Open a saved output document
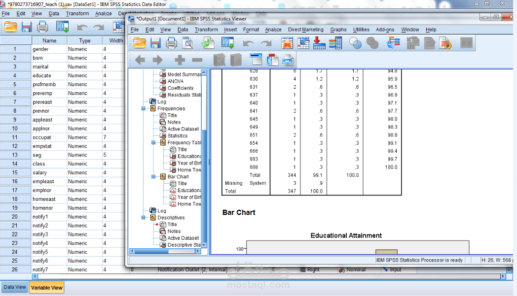 (x=139, y=43)
